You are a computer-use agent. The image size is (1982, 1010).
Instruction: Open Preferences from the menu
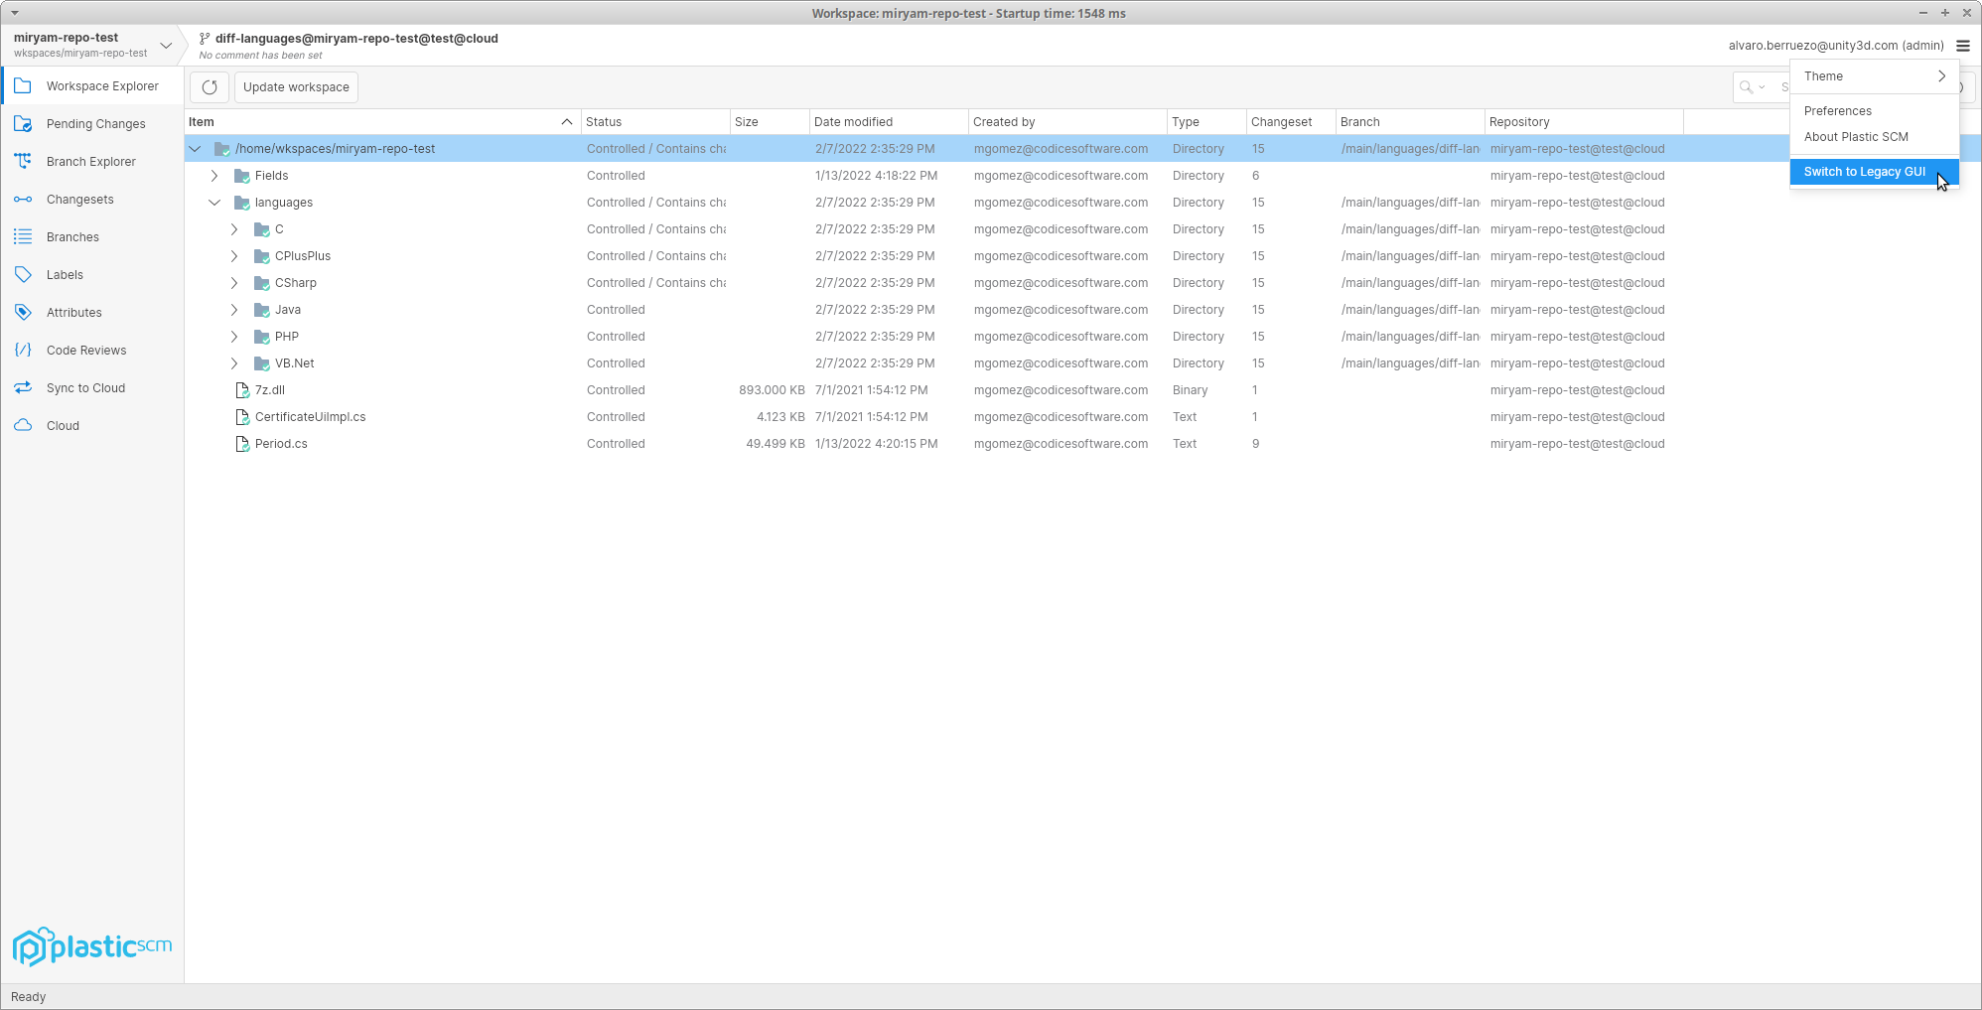click(1838, 110)
